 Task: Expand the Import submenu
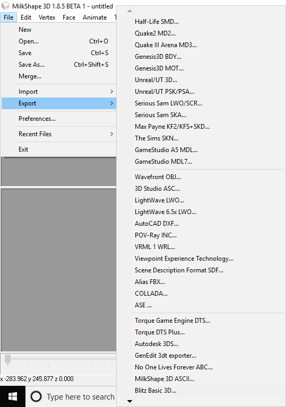click(x=58, y=92)
